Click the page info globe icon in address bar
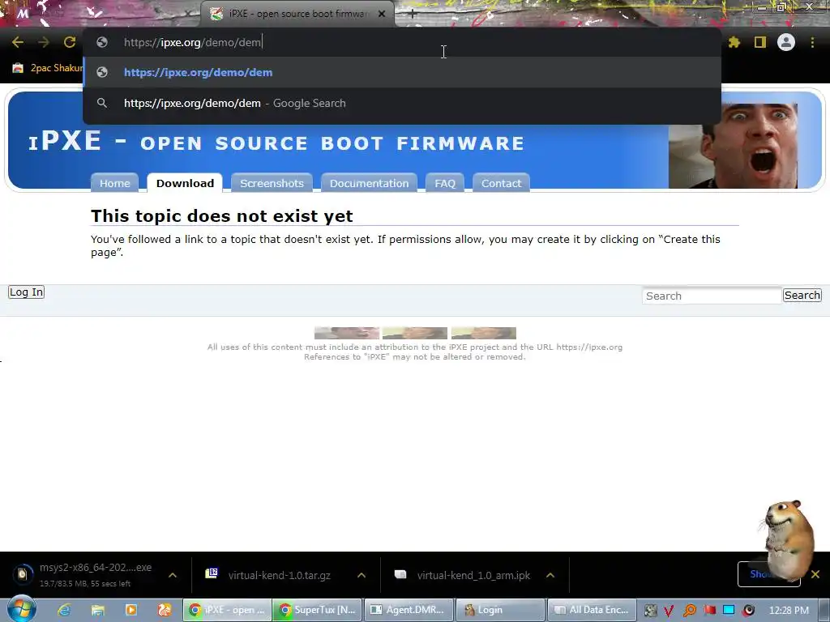 [x=102, y=42]
